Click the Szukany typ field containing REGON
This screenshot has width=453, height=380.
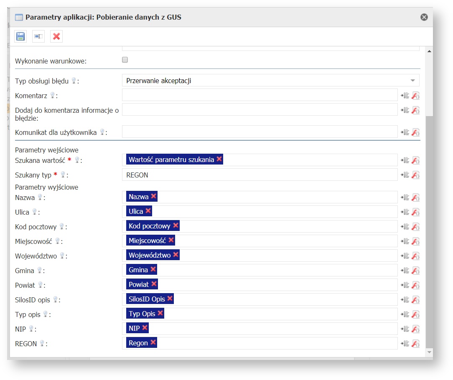click(x=259, y=175)
